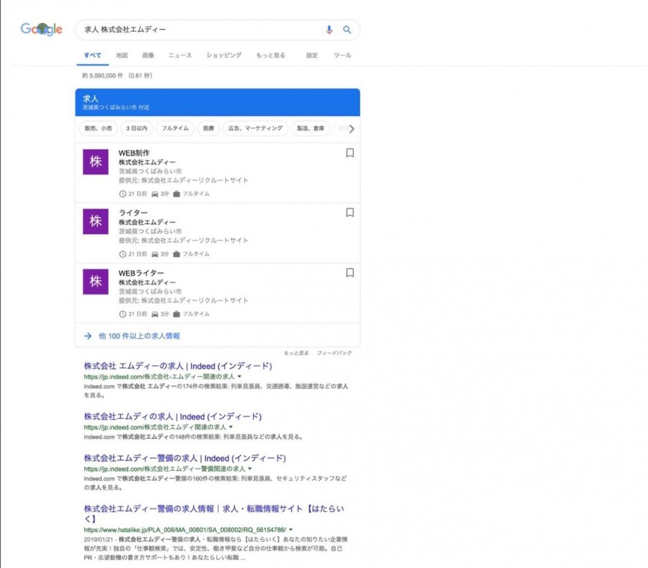Start voice search with the microphone icon
The image size is (648, 568).
point(329,30)
